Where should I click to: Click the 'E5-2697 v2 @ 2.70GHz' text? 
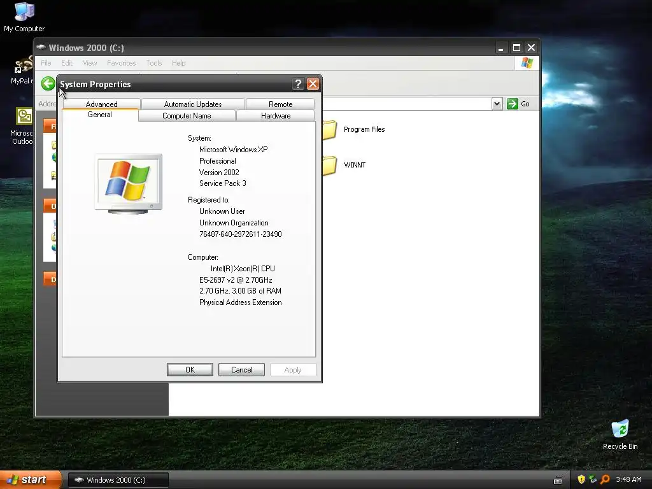coord(236,280)
